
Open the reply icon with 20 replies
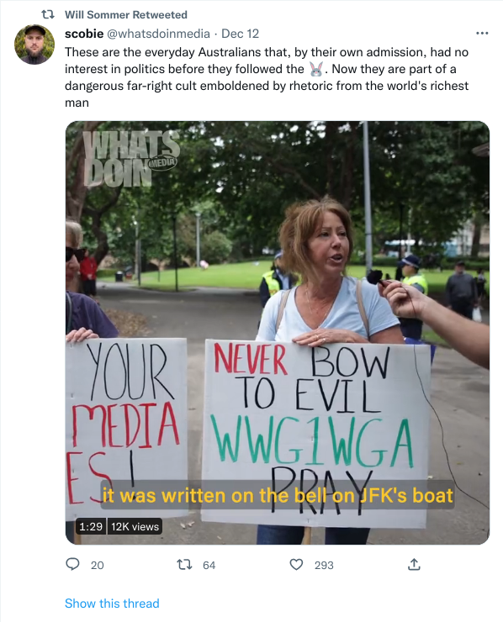click(72, 564)
